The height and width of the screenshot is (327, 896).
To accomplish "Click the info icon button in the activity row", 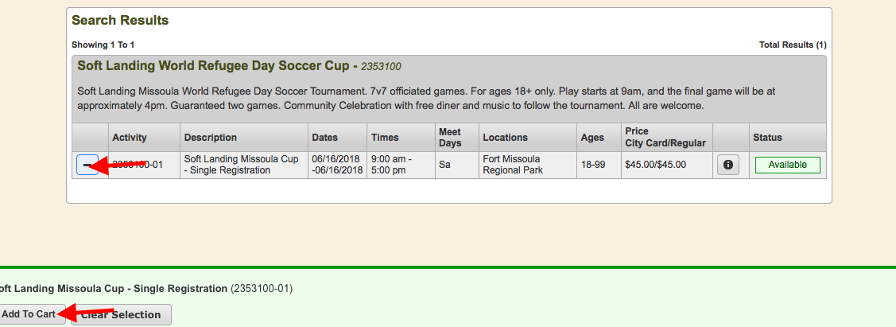I will point(728,165).
